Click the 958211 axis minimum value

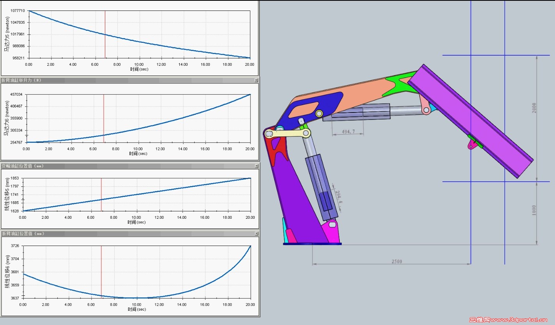pyautogui.click(x=18, y=58)
